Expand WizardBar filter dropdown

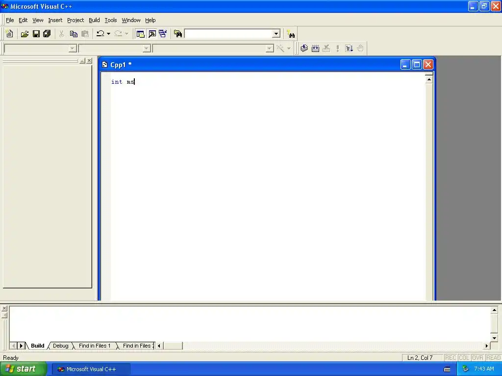click(x=146, y=48)
